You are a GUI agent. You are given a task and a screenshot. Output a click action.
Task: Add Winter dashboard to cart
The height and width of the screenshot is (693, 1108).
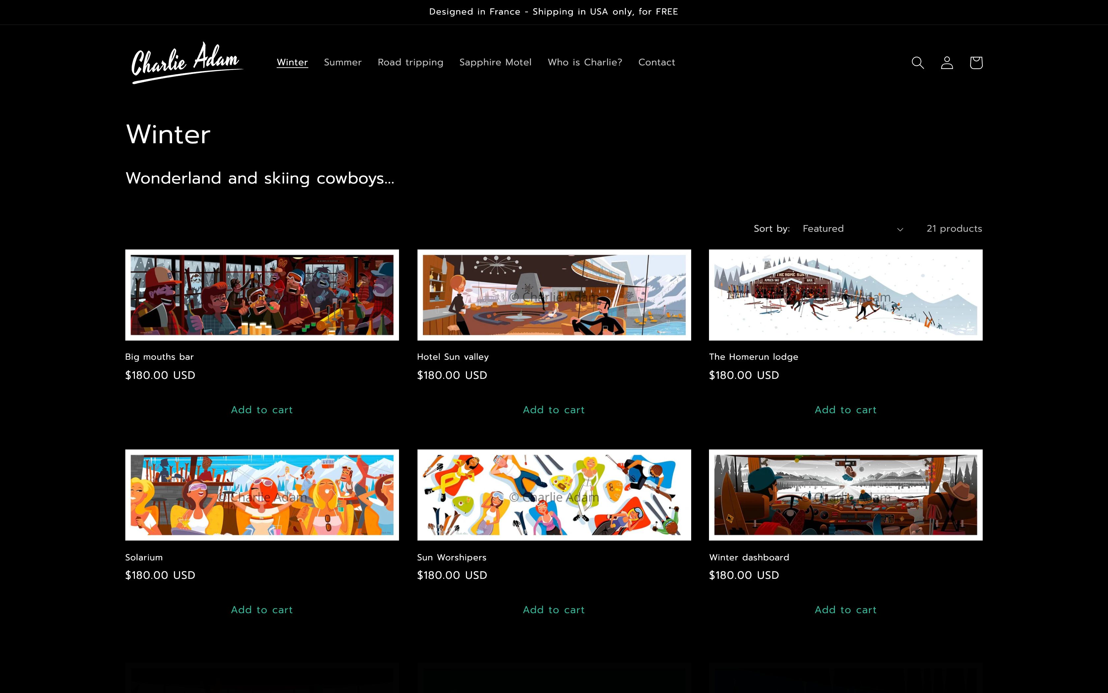(845, 610)
